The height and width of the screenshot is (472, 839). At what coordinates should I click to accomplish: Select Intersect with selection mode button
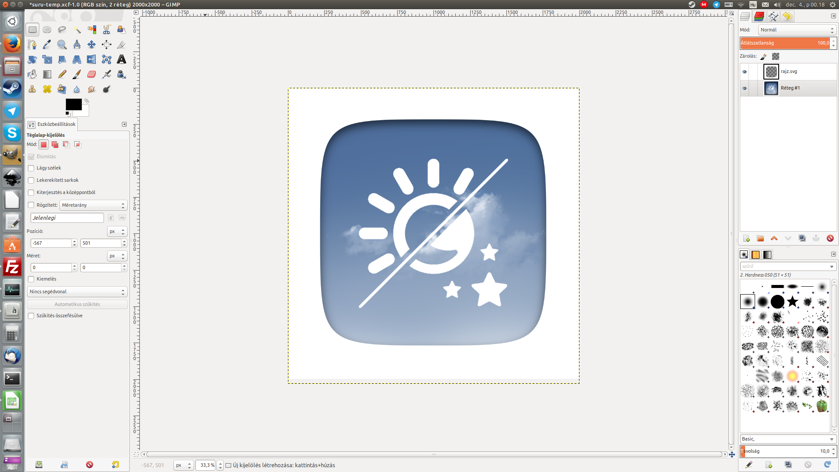pos(78,145)
